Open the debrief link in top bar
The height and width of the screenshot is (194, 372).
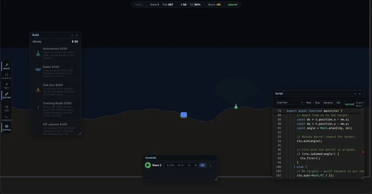point(233,4)
